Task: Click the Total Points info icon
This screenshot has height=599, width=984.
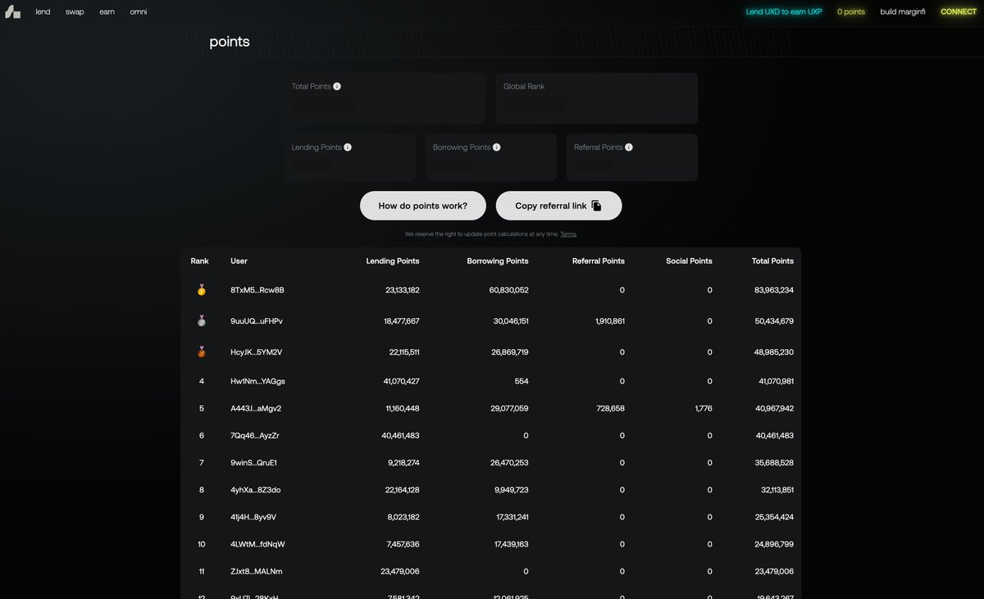Action: tap(337, 86)
